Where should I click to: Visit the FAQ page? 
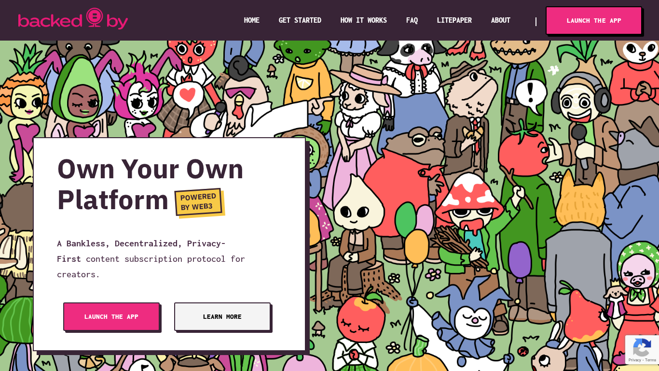[412, 20]
